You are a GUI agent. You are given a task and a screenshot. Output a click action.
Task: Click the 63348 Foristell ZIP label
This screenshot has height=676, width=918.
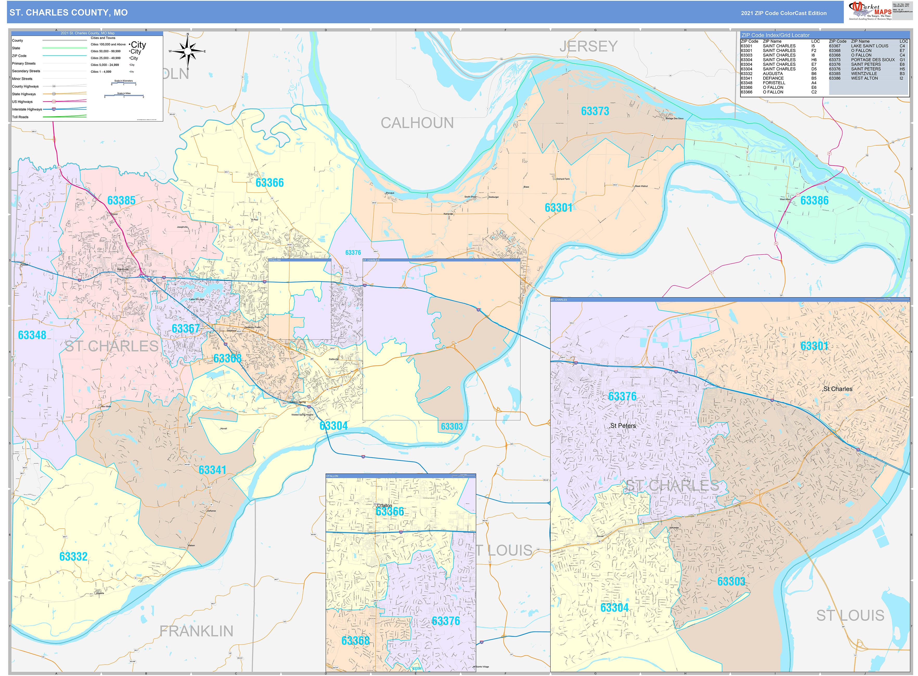[32, 335]
